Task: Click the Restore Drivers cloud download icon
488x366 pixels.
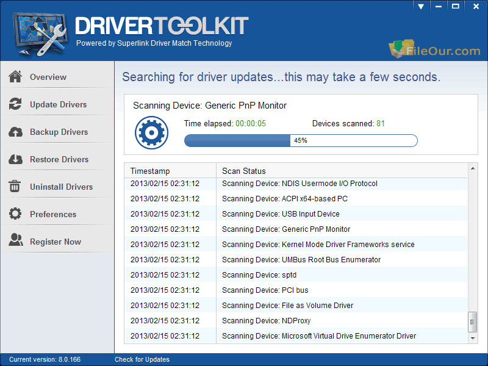Action: 15,159
